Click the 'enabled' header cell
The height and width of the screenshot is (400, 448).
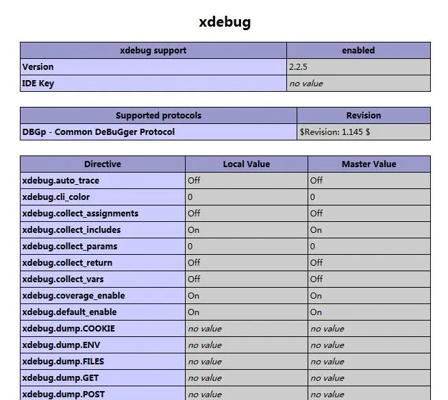pyautogui.click(x=358, y=51)
